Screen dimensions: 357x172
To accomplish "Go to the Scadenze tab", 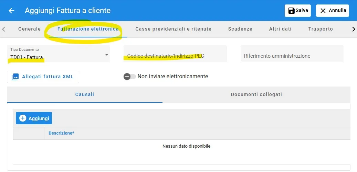I will tap(240, 29).
